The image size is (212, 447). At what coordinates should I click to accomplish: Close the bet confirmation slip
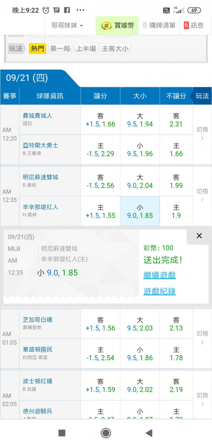pos(199,236)
